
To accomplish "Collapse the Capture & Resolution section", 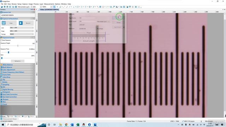I will [x=17, y=19].
